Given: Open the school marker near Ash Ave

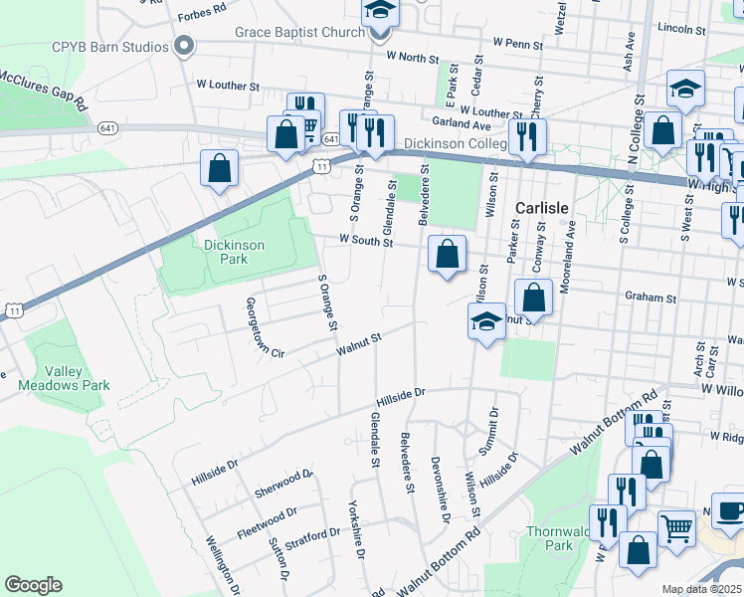Looking at the screenshot, I should click(x=685, y=92).
